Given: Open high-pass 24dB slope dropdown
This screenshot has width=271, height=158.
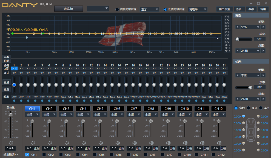Looking at the screenshot, I should click(x=250, y=51).
